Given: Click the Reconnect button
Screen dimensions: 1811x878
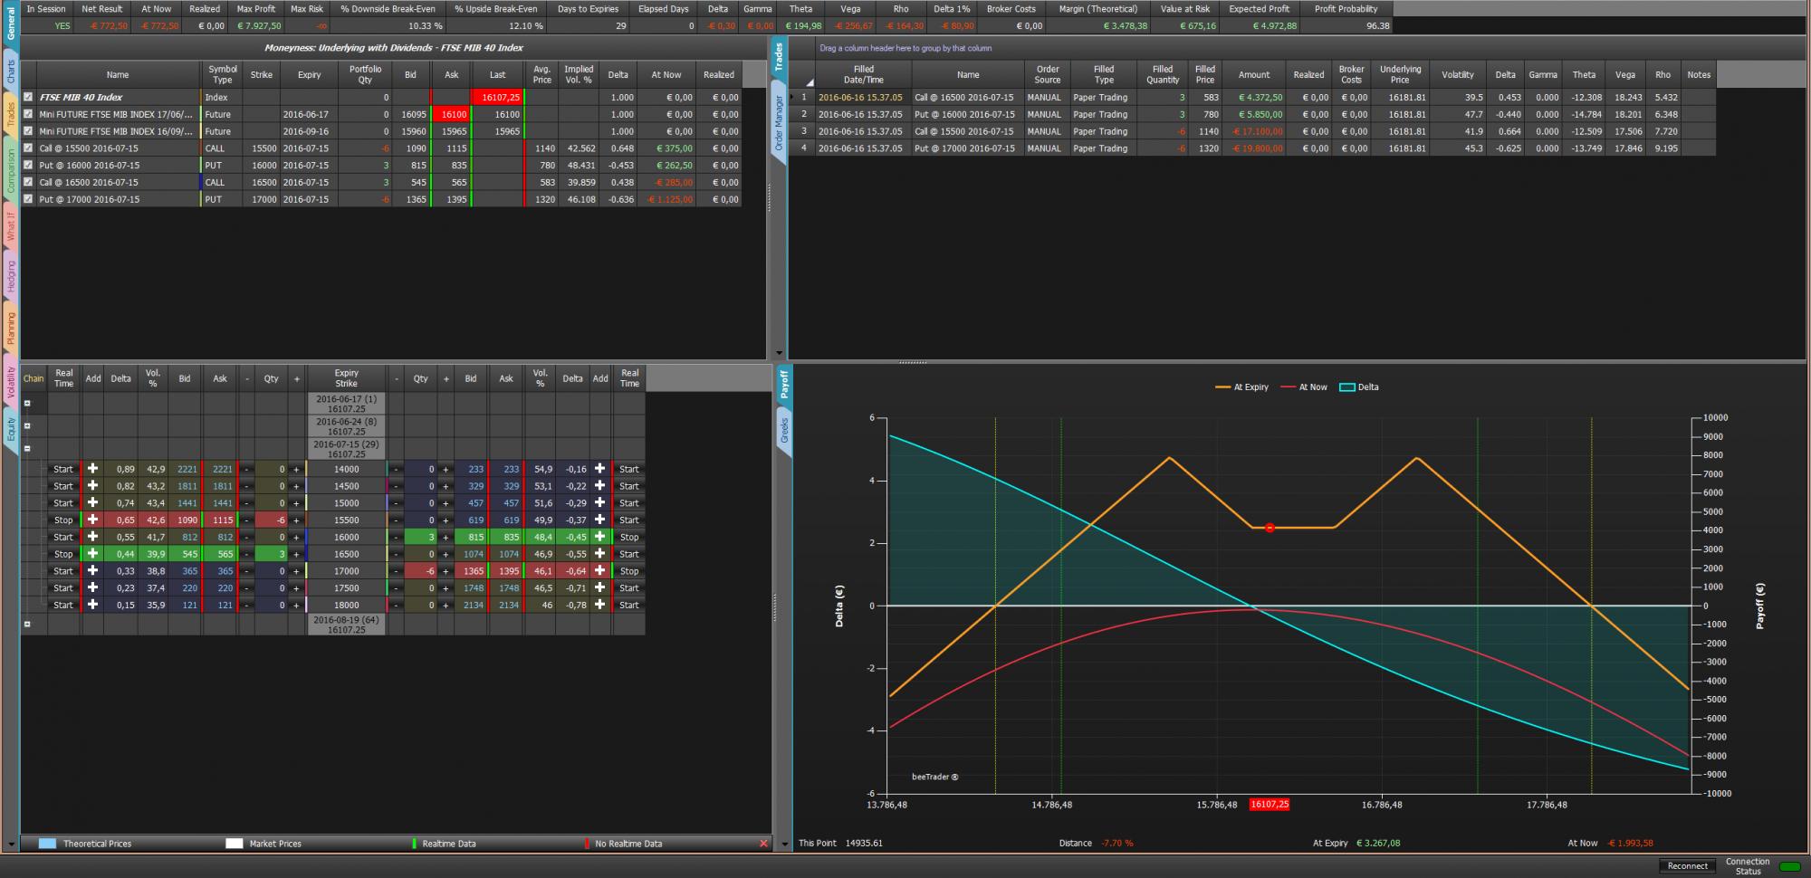Looking at the screenshot, I should [x=1688, y=866].
